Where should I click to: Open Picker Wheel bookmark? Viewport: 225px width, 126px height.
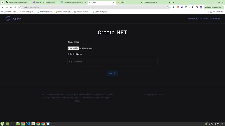pyautogui.click(x=64, y=12)
